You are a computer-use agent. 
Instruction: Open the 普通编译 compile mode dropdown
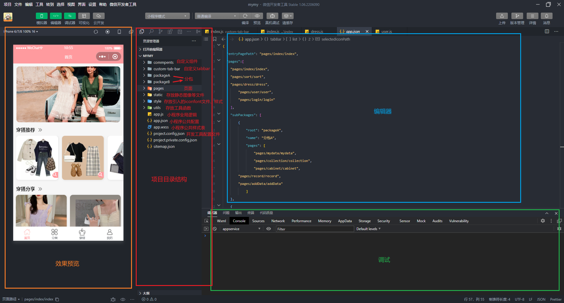[217, 16]
